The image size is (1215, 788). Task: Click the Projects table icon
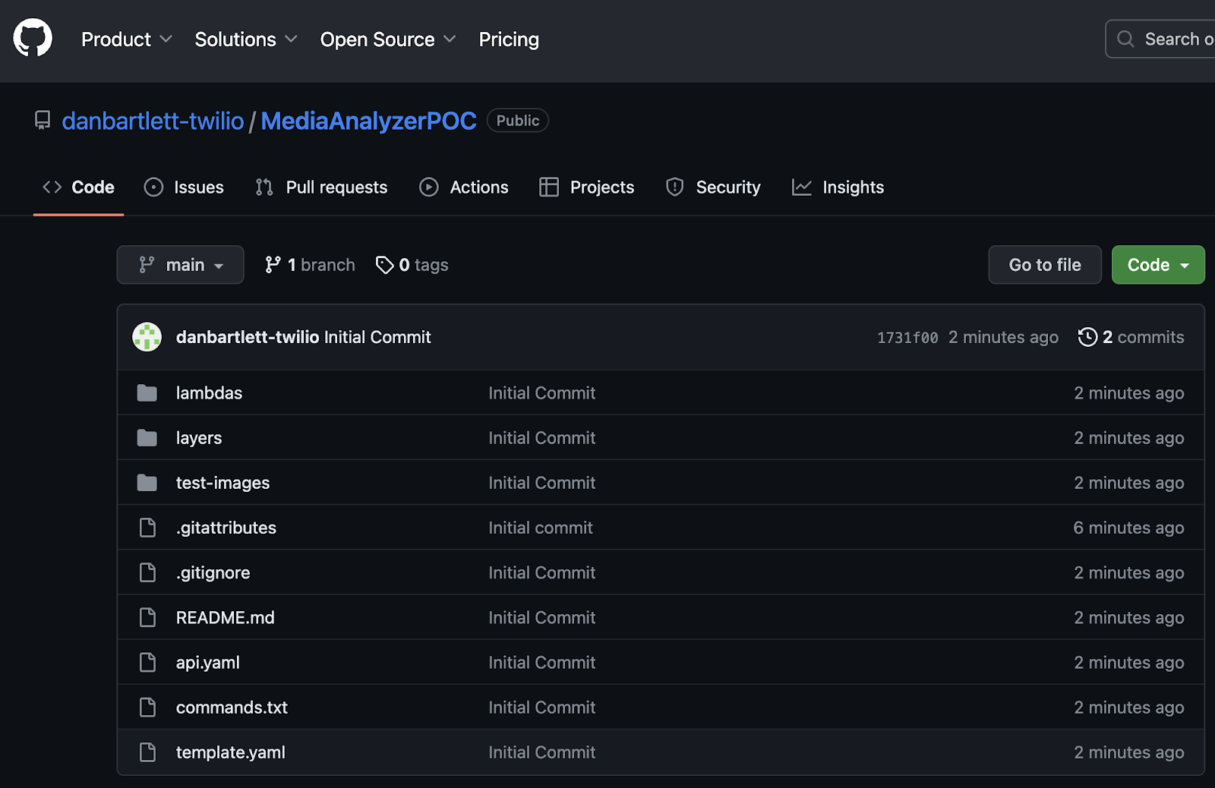pos(549,187)
